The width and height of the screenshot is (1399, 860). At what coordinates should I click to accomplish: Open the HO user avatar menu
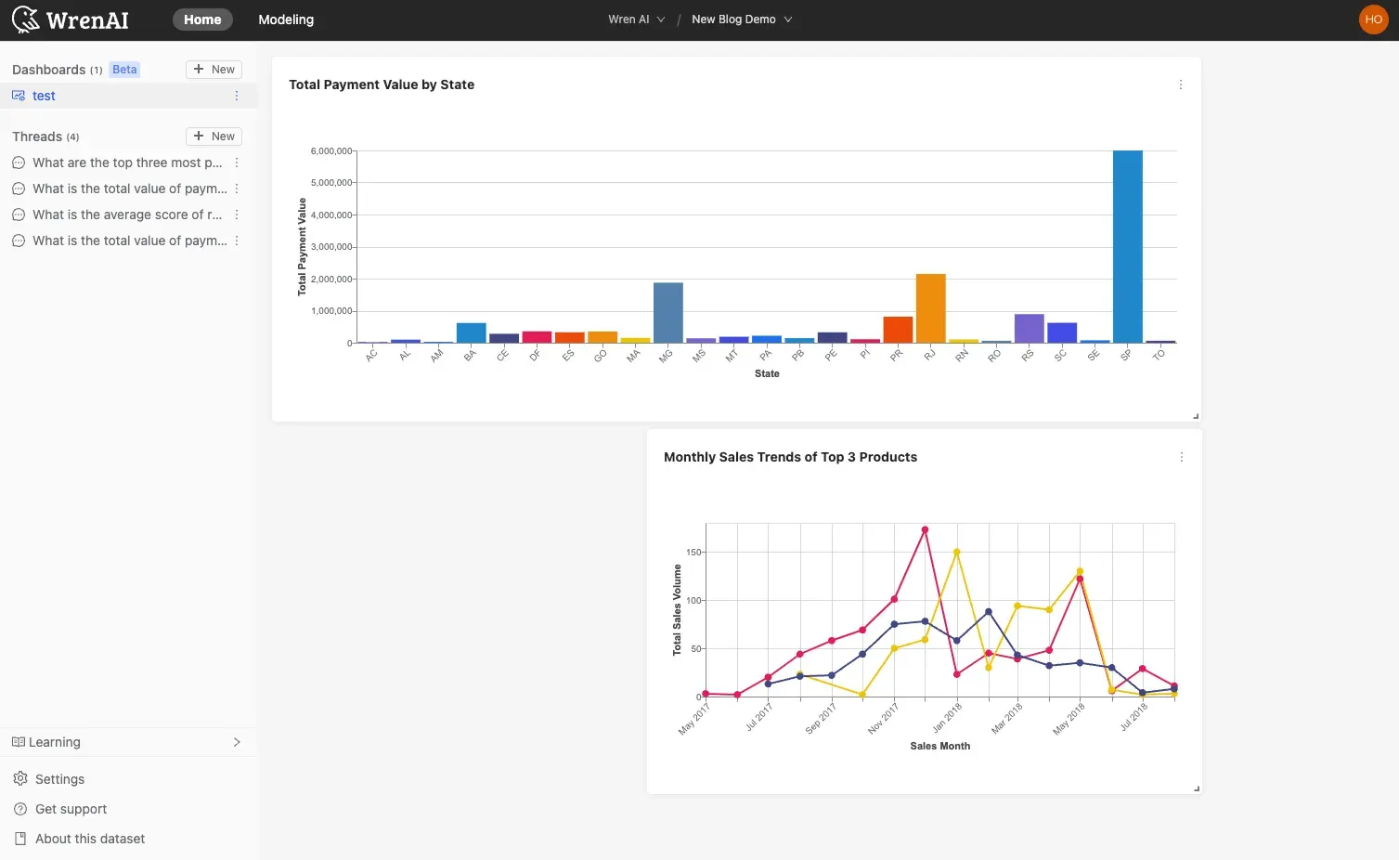[1373, 20]
